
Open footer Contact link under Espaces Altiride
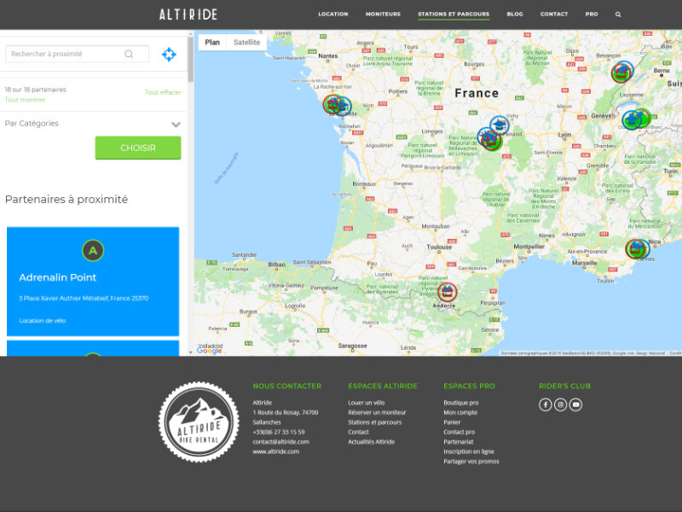pyautogui.click(x=358, y=432)
